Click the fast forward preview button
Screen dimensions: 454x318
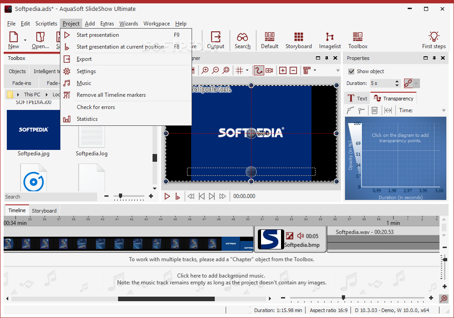click(x=222, y=196)
